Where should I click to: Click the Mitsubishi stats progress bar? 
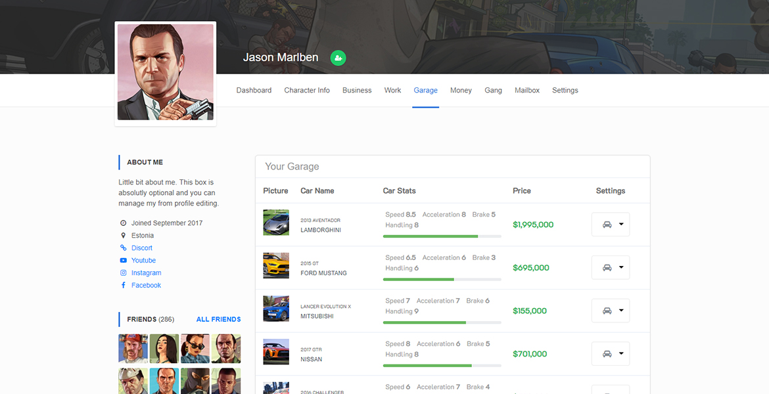[x=442, y=322]
